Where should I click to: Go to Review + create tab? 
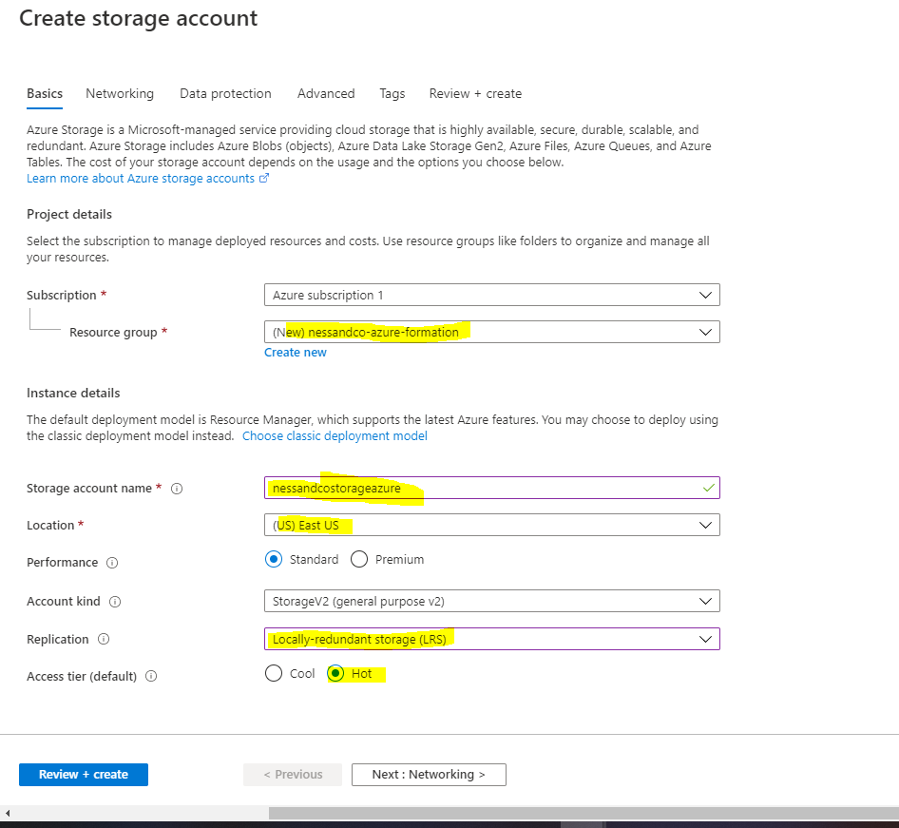pyautogui.click(x=475, y=93)
